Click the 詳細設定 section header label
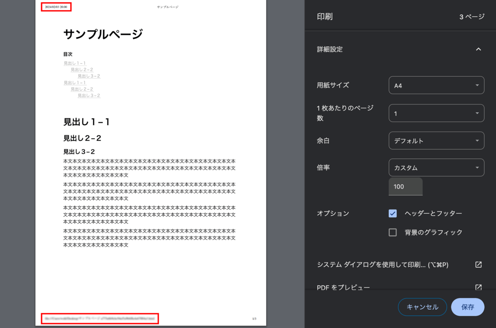The height and width of the screenshot is (328, 496). 330,49
